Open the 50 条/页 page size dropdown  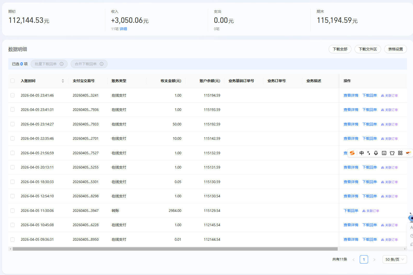click(x=395, y=259)
